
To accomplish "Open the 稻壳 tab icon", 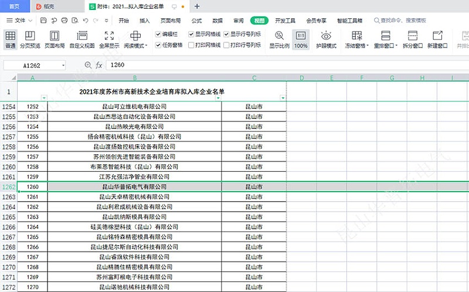I will tap(39, 6).
